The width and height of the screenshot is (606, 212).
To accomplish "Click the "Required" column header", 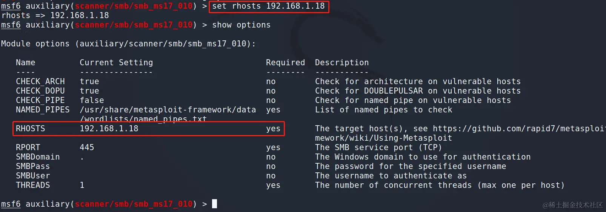I will (285, 63).
